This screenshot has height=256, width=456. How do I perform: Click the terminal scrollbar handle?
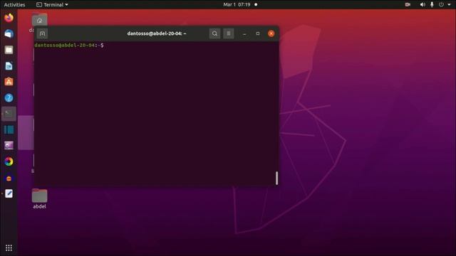[276, 178]
